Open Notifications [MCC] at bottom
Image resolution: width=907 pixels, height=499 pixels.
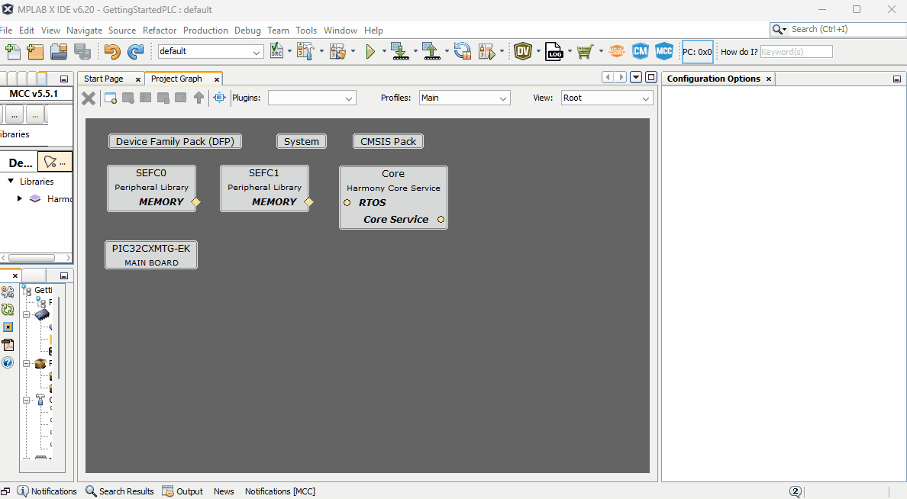(280, 491)
